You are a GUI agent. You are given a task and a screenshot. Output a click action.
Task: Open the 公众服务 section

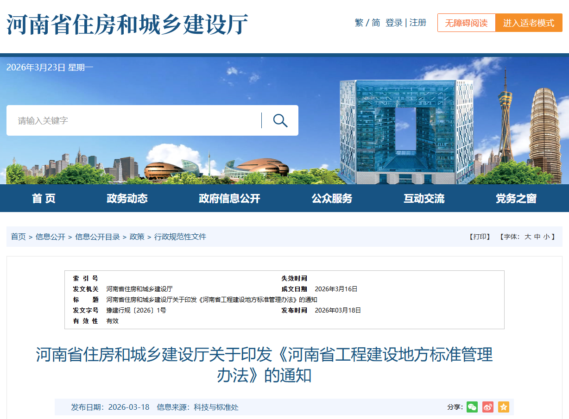[332, 198]
